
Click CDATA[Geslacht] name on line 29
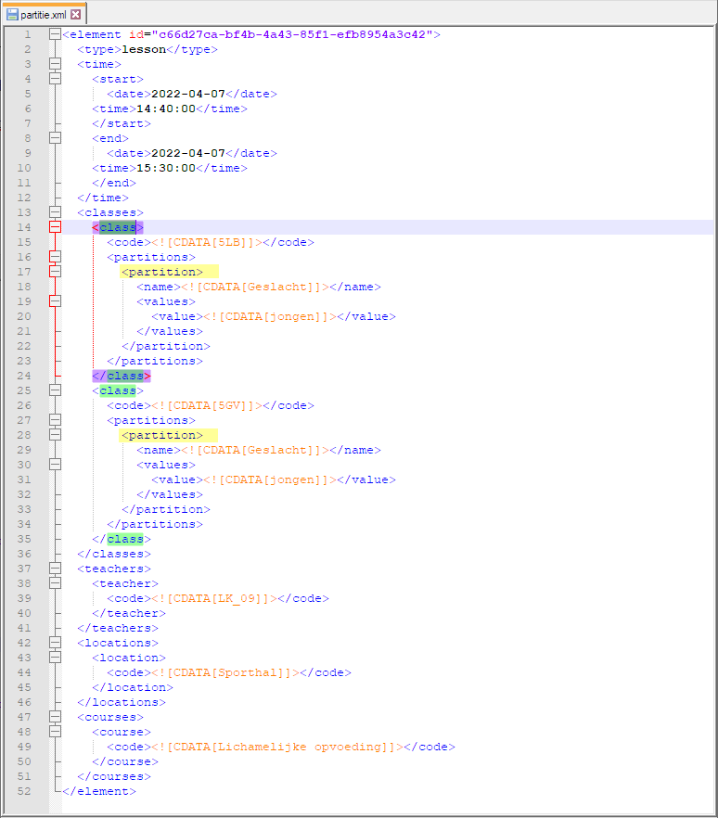(x=255, y=450)
